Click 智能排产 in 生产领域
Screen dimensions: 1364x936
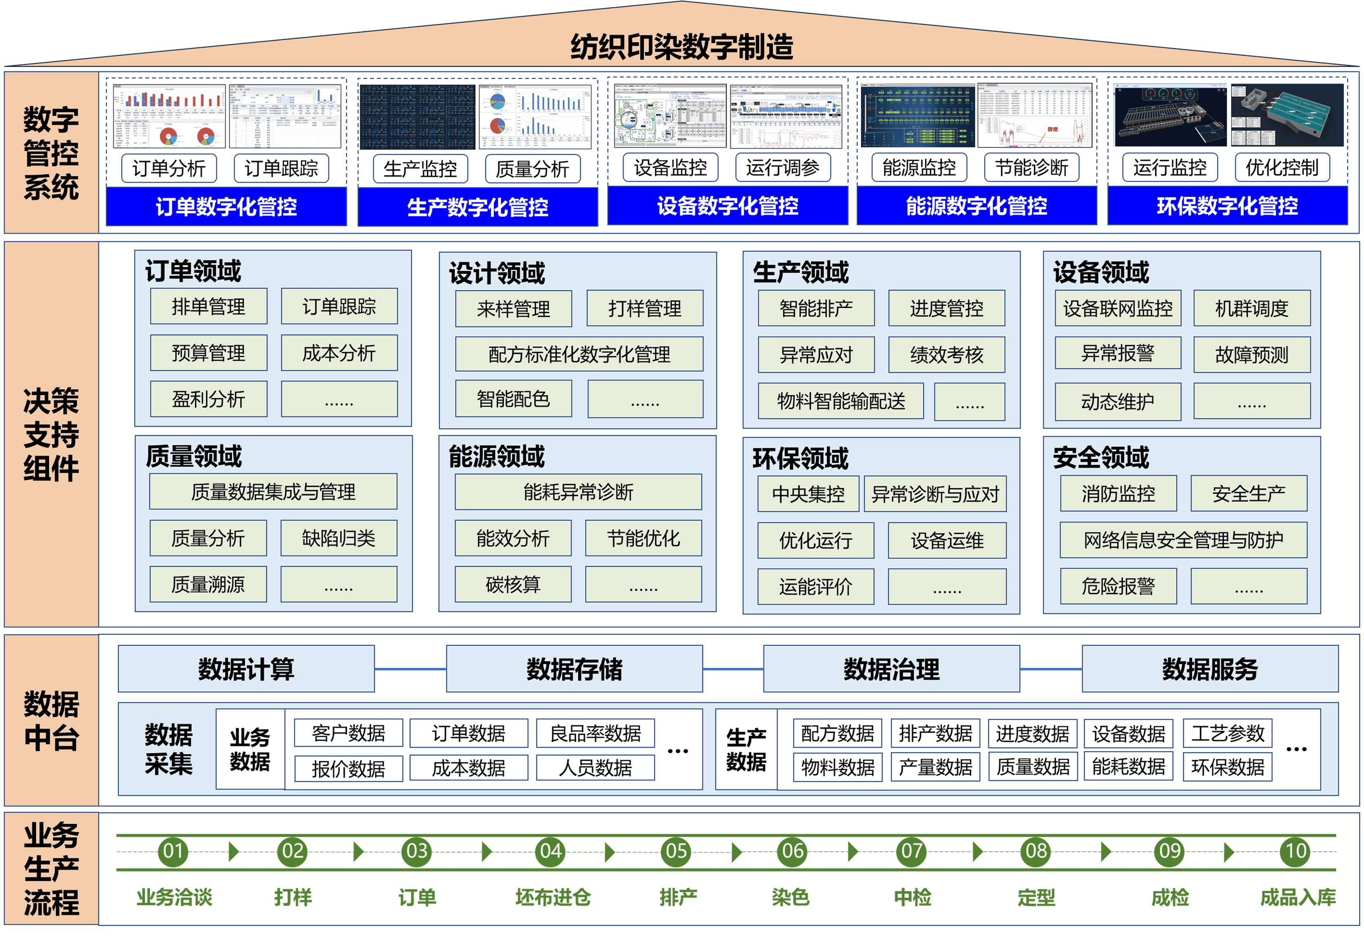pyautogui.click(x=816, y=308)
